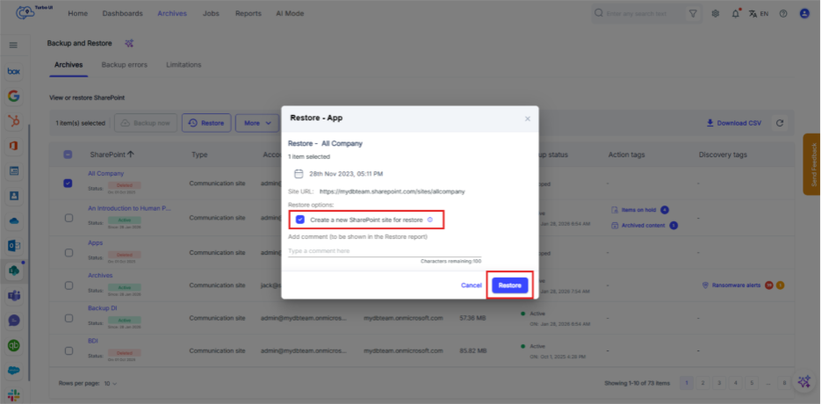This screenshot has height=404, width=822.
Task: Open the hamburger menu icon
Action: 13,45
